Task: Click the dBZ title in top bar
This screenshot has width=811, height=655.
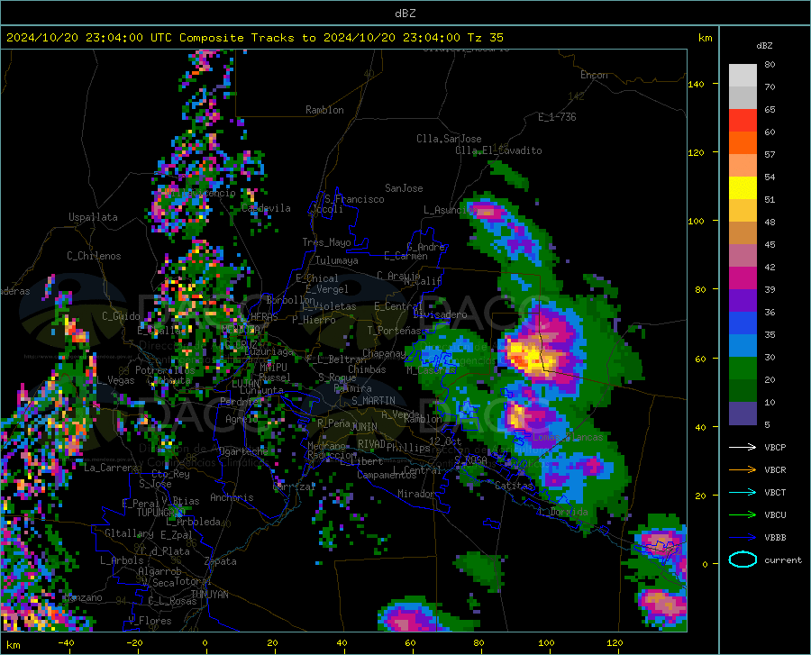Action: pos(405,14)
